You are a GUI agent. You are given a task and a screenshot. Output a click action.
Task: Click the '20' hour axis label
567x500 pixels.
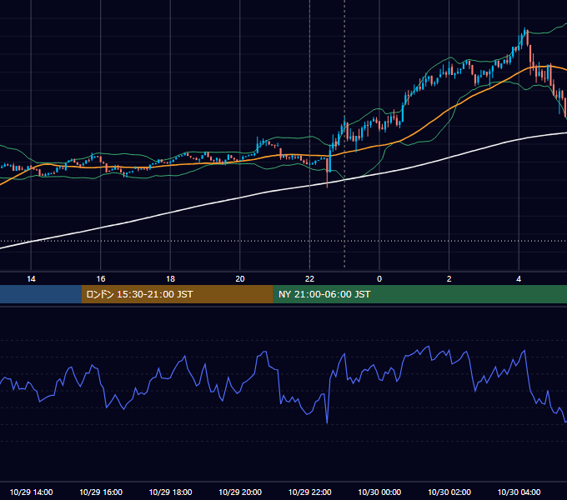[x=240, y=279]
